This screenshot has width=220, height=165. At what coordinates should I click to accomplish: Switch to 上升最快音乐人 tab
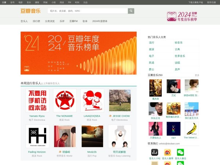point(51,84)
